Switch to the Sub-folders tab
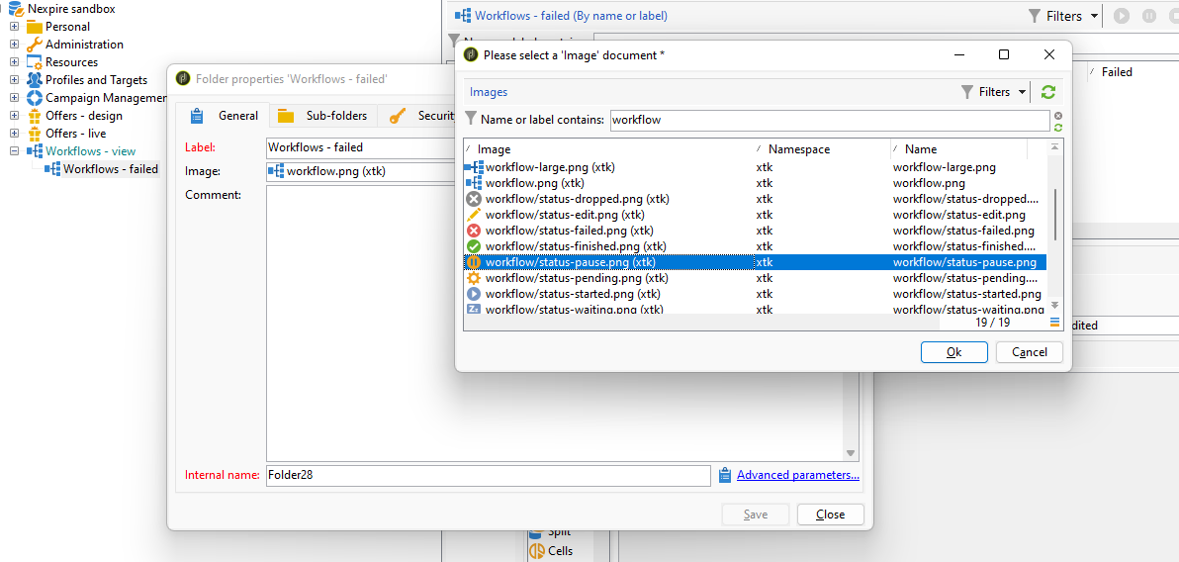The width and height of the screenshot is (1179, 562). pos(321,116)
